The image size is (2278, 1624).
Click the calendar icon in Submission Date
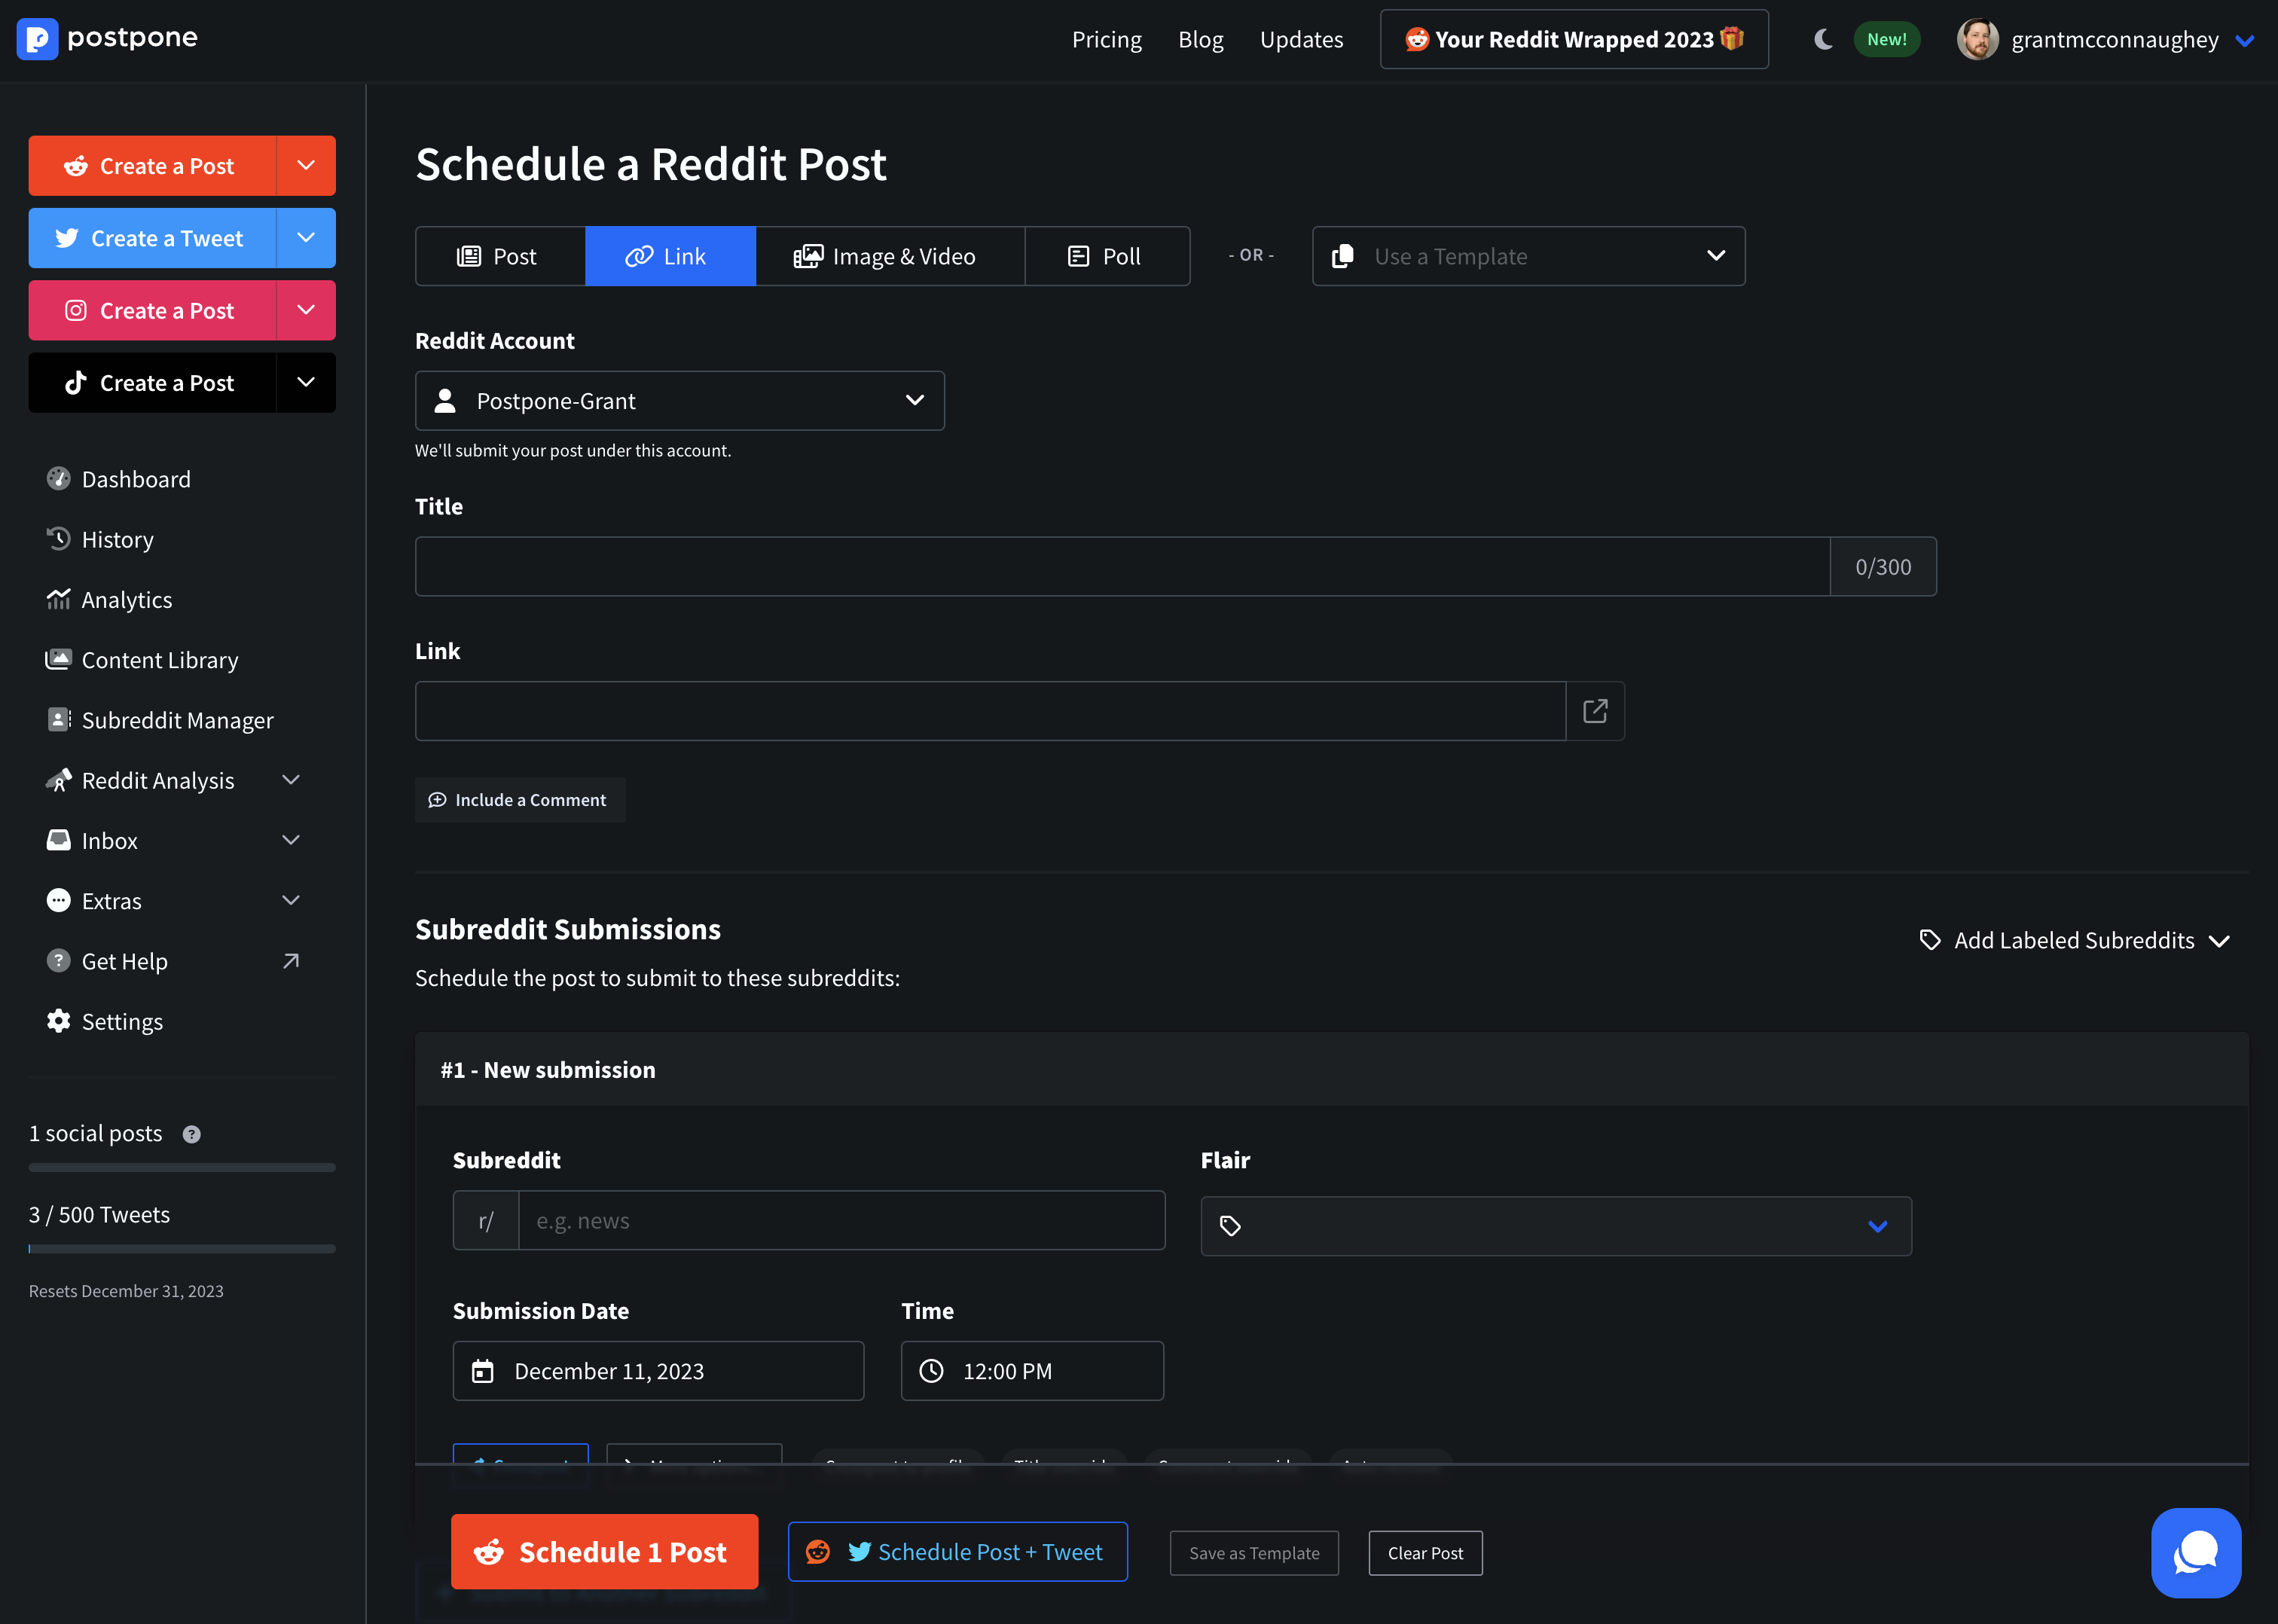pos(483,1371)
